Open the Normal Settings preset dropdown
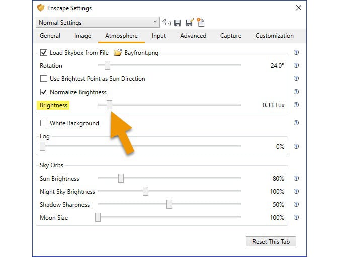This screenshot has width=340, height=257. click(x=98, y=22)
